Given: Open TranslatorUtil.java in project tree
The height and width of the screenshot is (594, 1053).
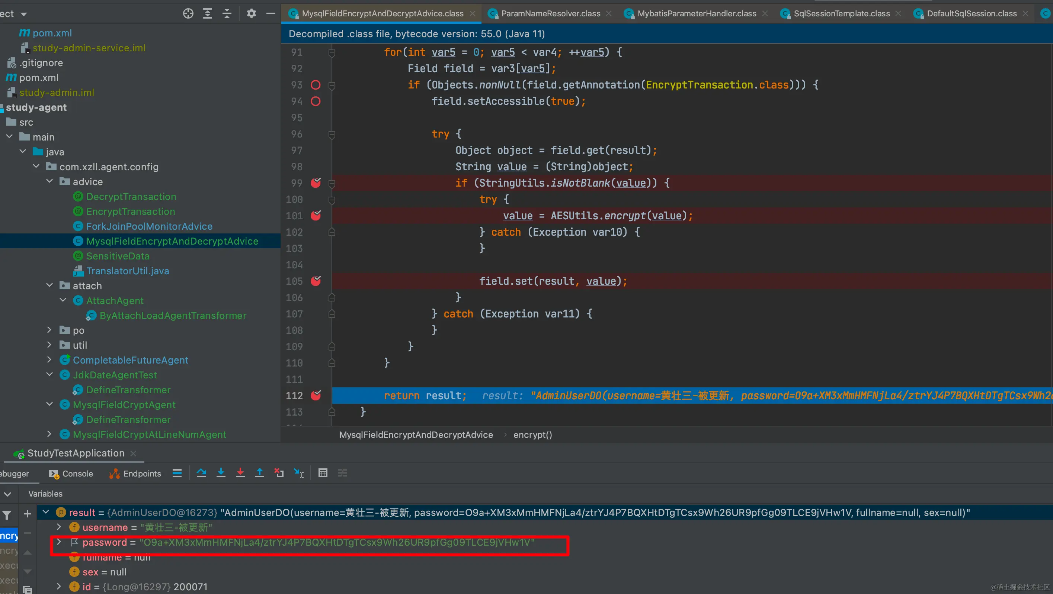Looking at the screenshot, I should pyautogui.click(x=128, y=271).
